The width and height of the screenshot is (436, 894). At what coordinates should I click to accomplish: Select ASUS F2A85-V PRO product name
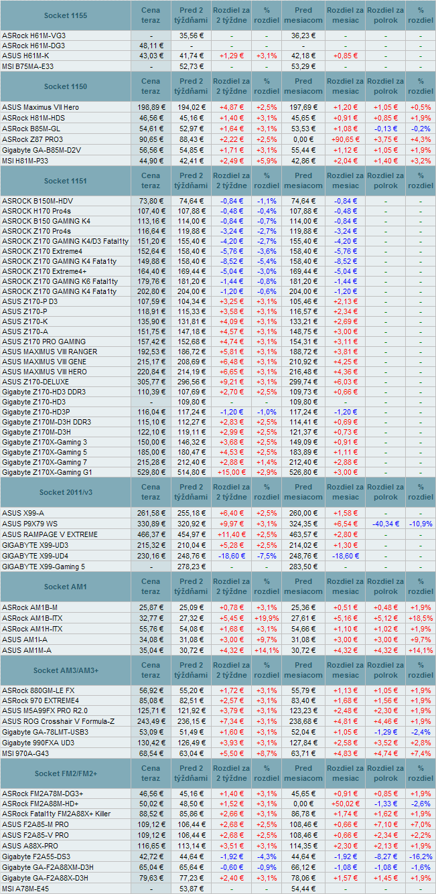(x=35, y=835)
